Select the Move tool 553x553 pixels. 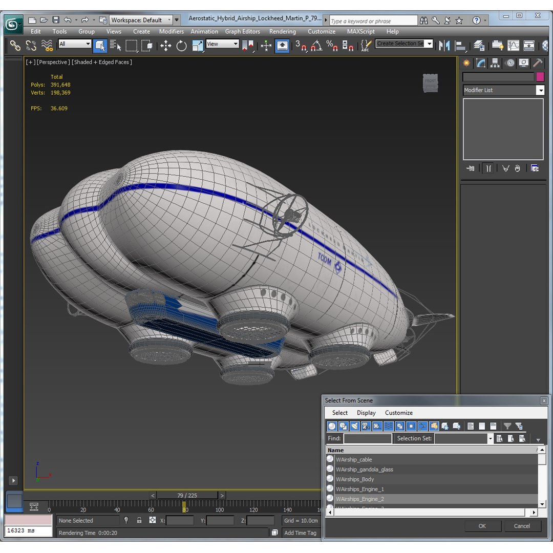coord(166,46)
